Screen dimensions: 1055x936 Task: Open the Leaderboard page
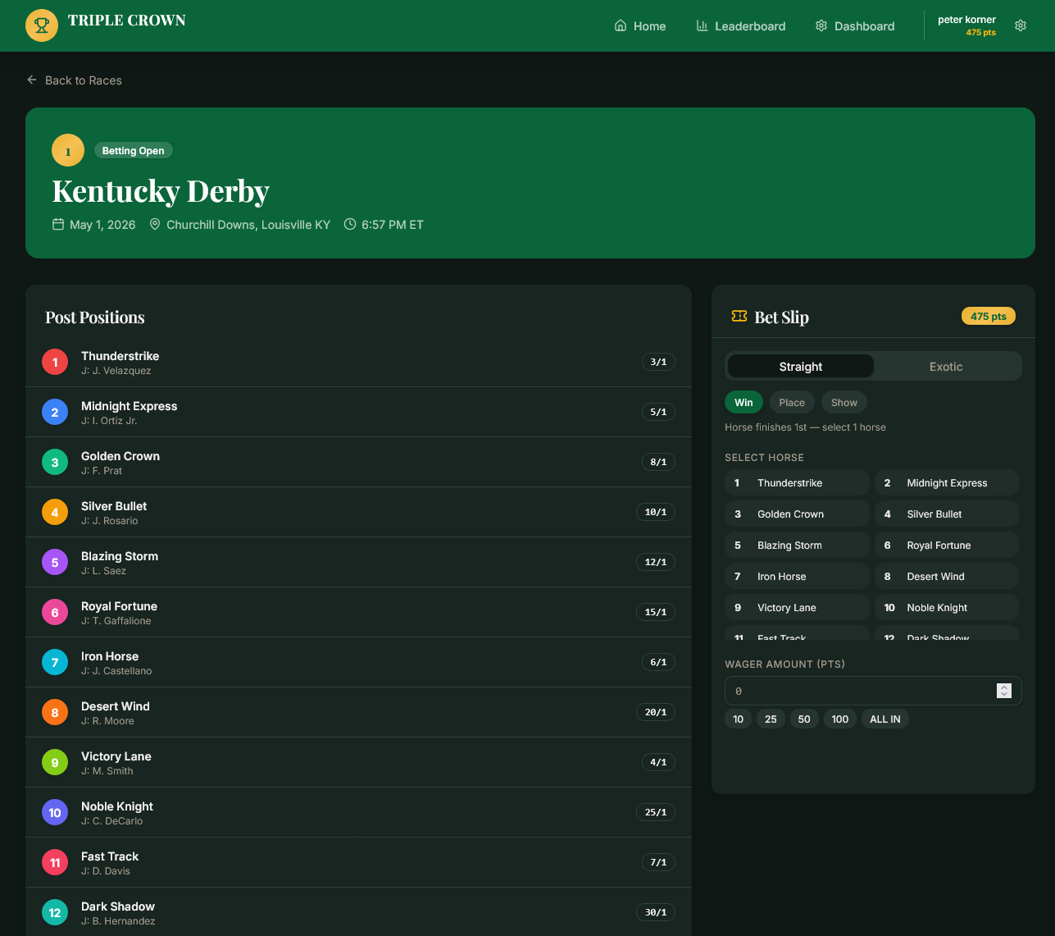point(740,26)
